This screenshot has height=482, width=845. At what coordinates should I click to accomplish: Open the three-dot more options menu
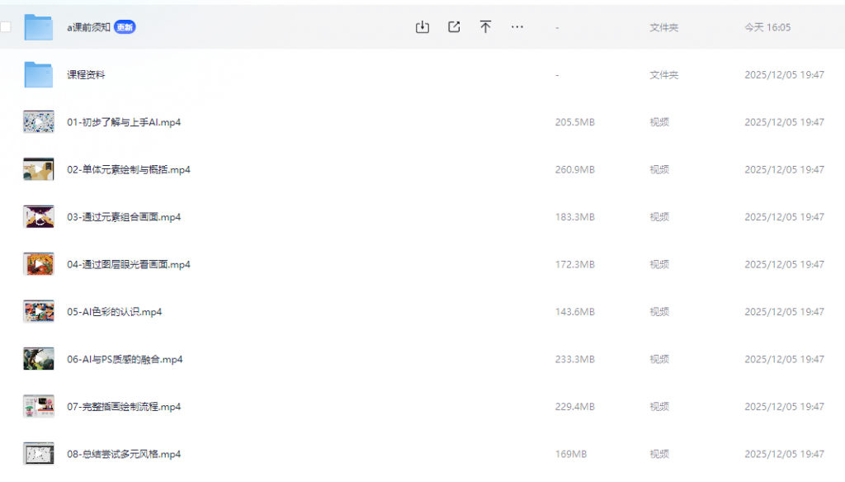517,27
